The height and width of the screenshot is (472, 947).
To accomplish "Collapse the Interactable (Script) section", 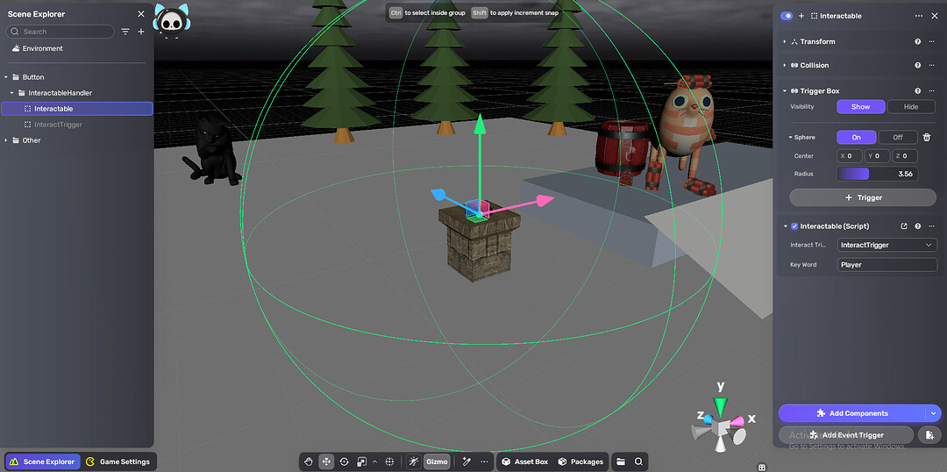I will click(786, 226).
